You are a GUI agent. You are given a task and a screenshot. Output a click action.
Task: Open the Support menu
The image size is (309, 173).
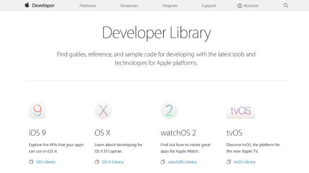[209, 6]
